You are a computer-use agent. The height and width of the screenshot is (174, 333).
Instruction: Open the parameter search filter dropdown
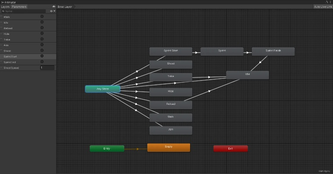3,11
